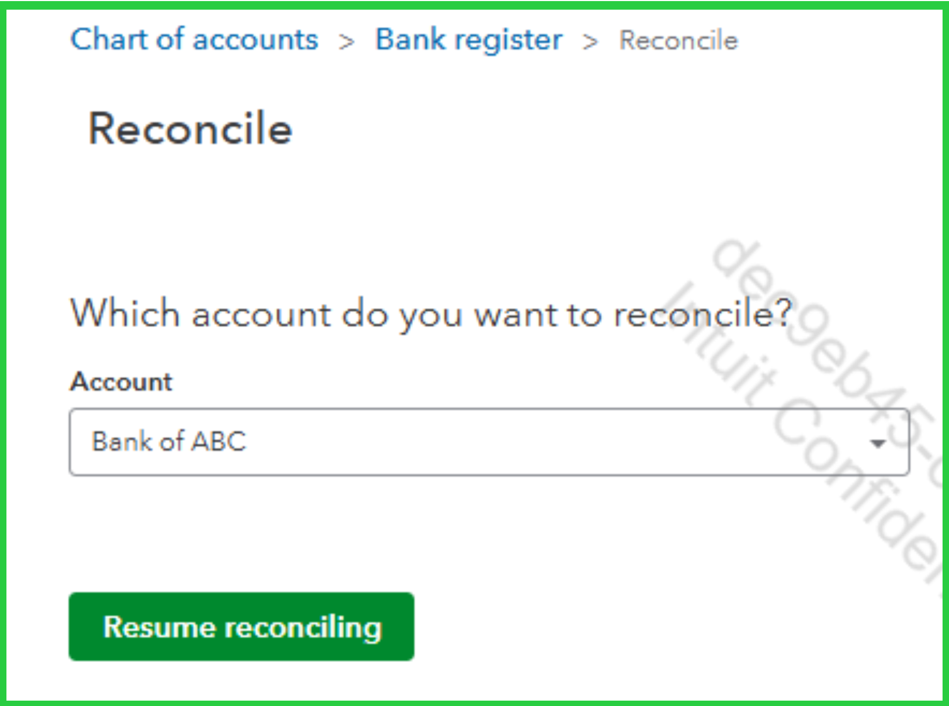Go back to the Bank register page
Viewport: 949px width, 706px height.
click(469, 40)
